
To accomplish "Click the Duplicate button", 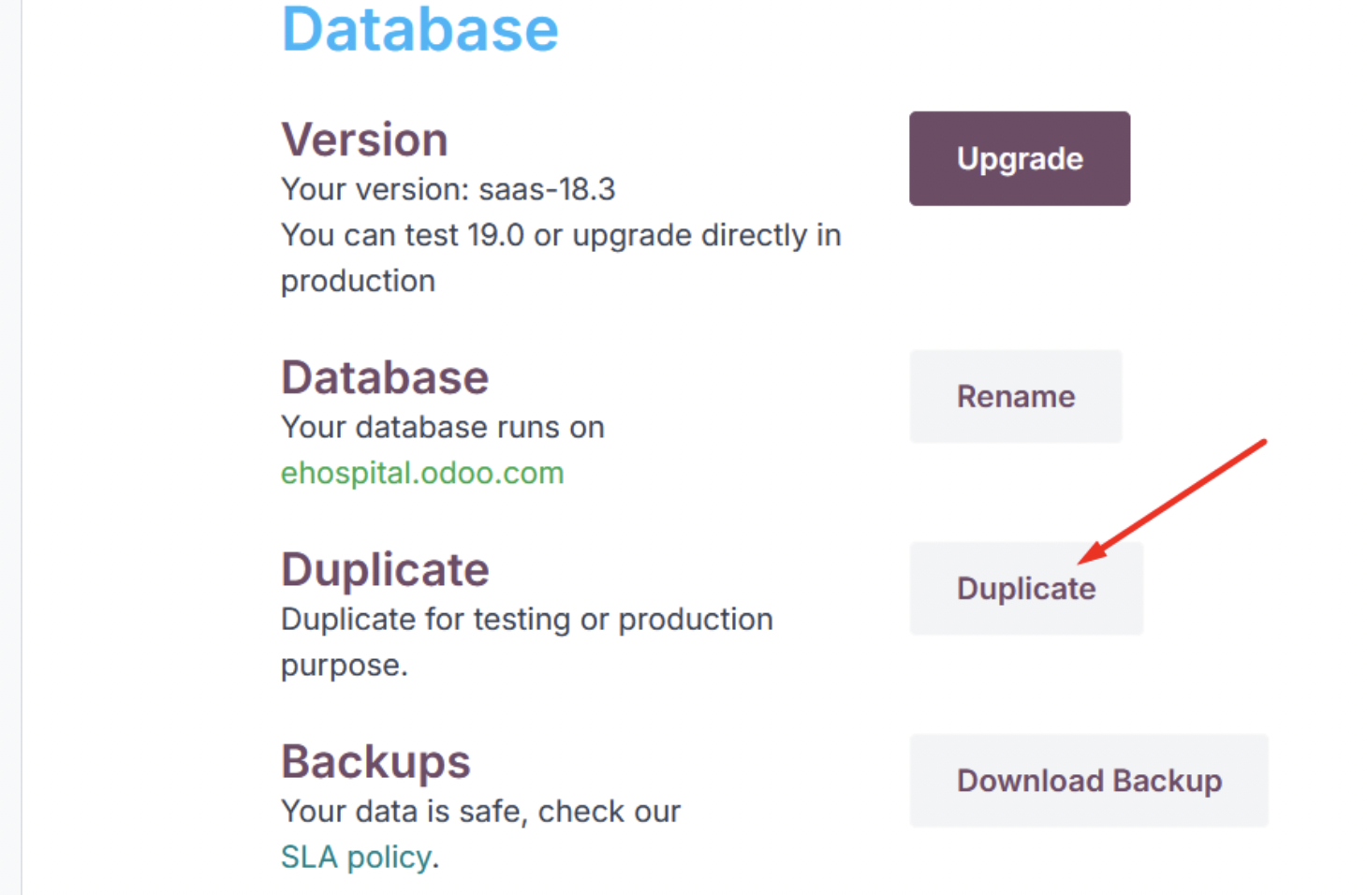I will [1025, 588].
